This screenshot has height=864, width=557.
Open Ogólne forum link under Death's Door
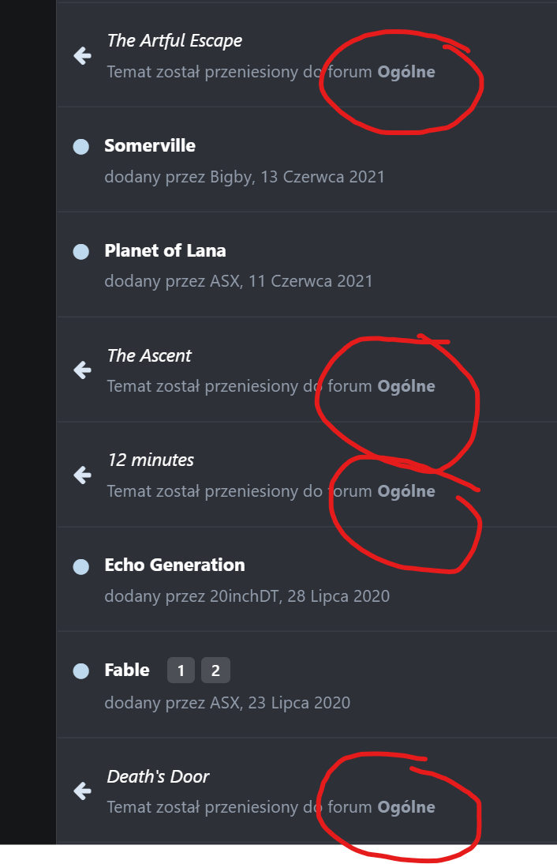[406, 807]
